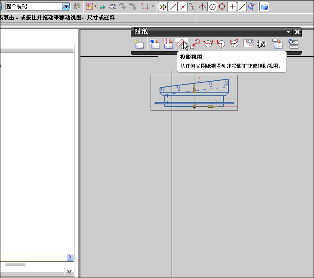Open the 整个装配 selection scope dropdown

(66, 6)
